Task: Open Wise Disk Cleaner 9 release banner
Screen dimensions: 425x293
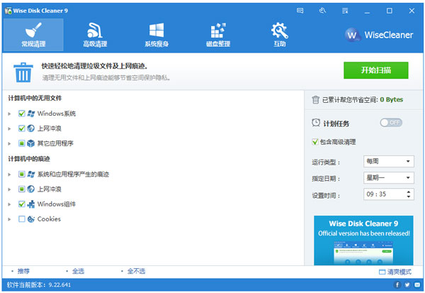Action: 363,241
